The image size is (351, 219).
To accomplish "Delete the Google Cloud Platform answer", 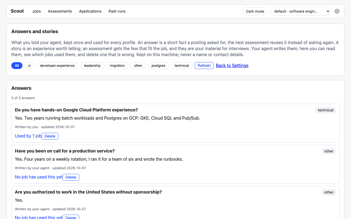I will [50, 136].
